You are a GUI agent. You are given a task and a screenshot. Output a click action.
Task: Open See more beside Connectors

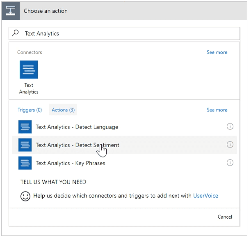point(217,52)
